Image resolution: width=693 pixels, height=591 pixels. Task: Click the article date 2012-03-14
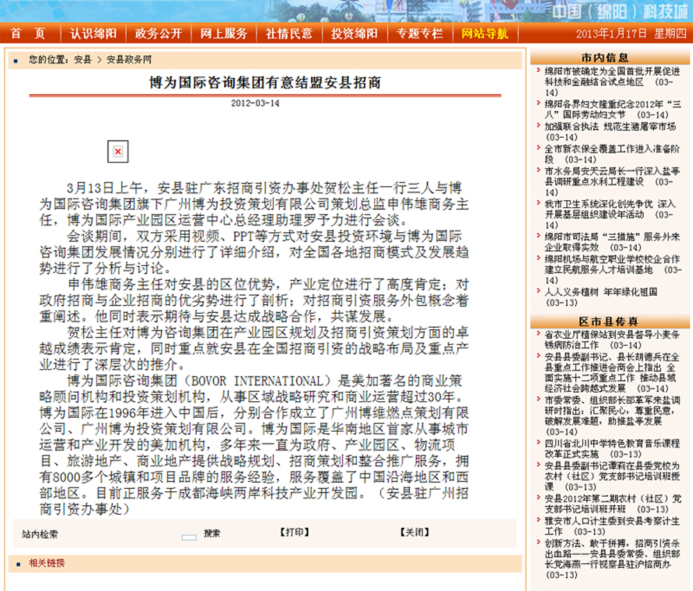click(x=255, y=103)
